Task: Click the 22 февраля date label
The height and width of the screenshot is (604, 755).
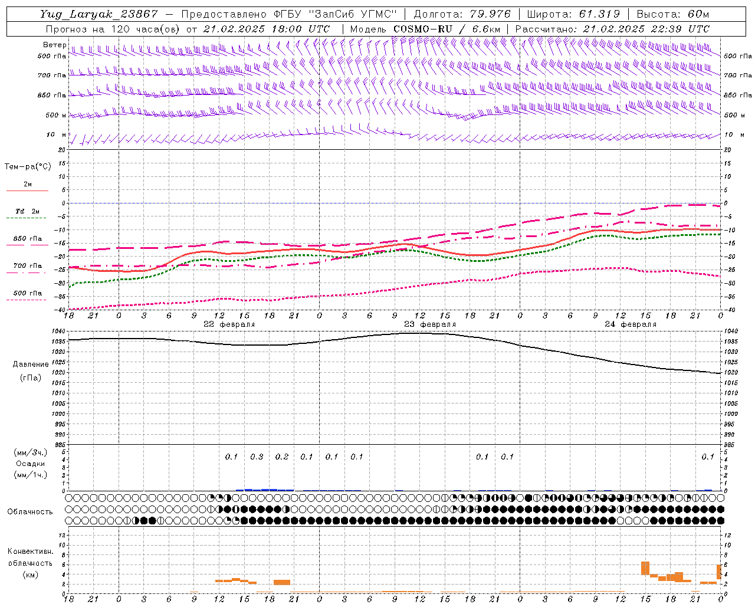Action: pos(229,324)
